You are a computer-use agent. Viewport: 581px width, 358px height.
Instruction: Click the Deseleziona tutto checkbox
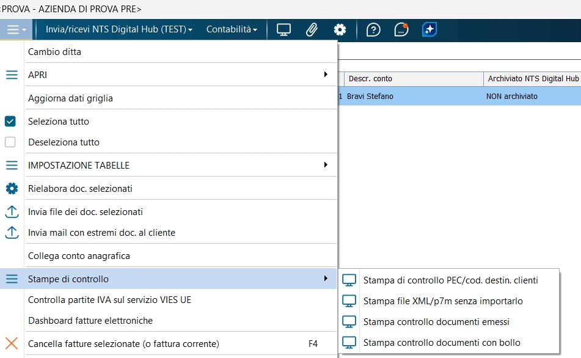pyautogui.click(x=10, y=142)
